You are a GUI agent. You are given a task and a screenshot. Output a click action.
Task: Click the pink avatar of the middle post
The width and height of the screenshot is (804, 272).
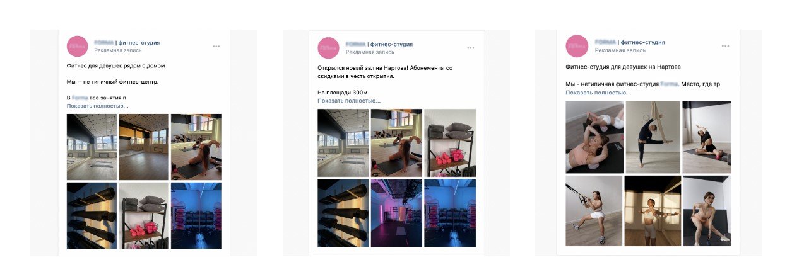coord(328,48)
